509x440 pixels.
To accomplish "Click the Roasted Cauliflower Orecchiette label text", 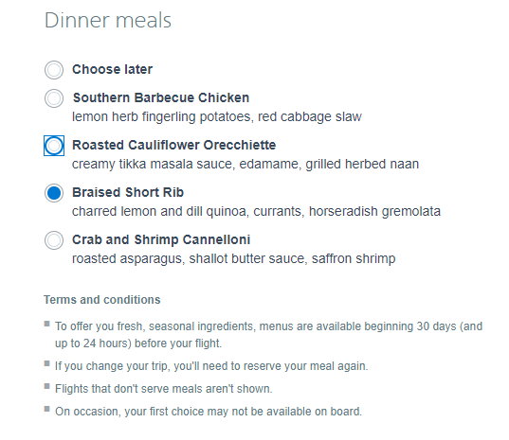I will click(174, 145).
